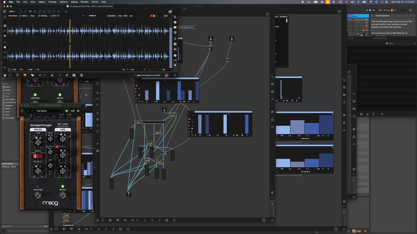417x234 pixels.
Task: Toggle the audio power button in editor
Action: [175, 75]
